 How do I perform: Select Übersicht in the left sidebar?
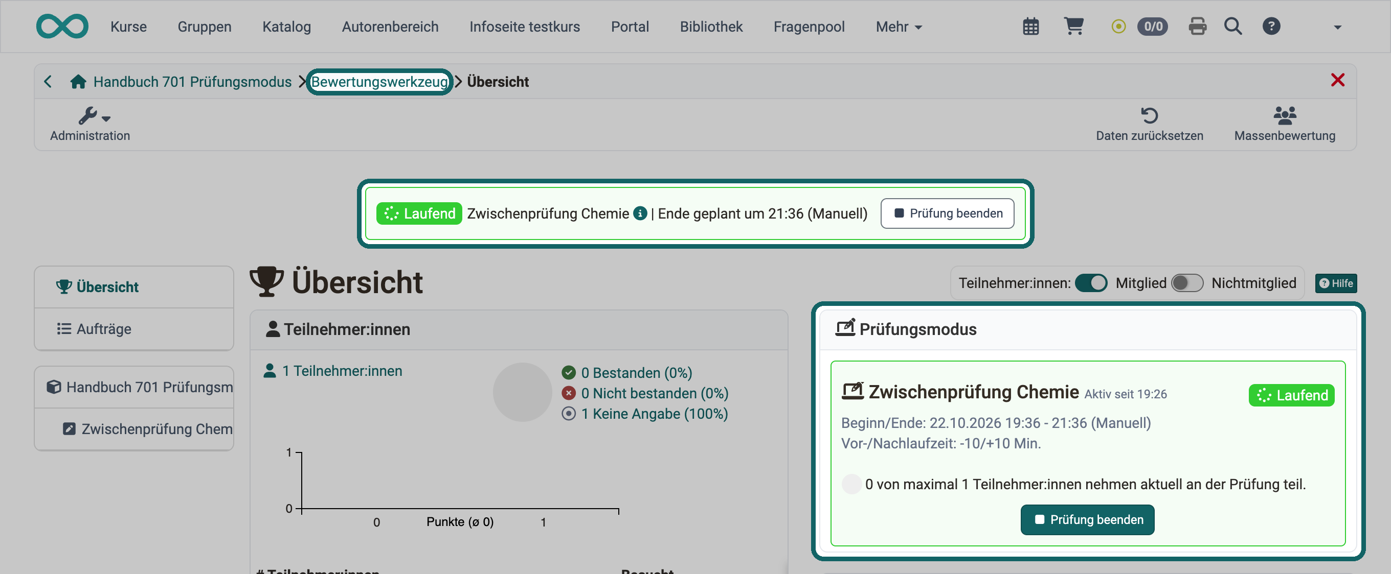click(134, 286)
